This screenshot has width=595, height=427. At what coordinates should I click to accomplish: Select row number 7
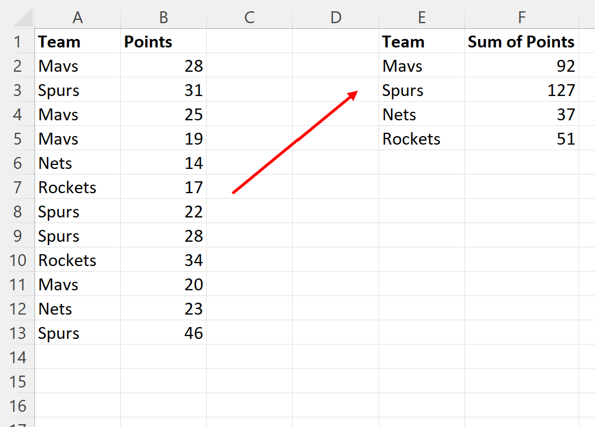click(x=18, y=187)
